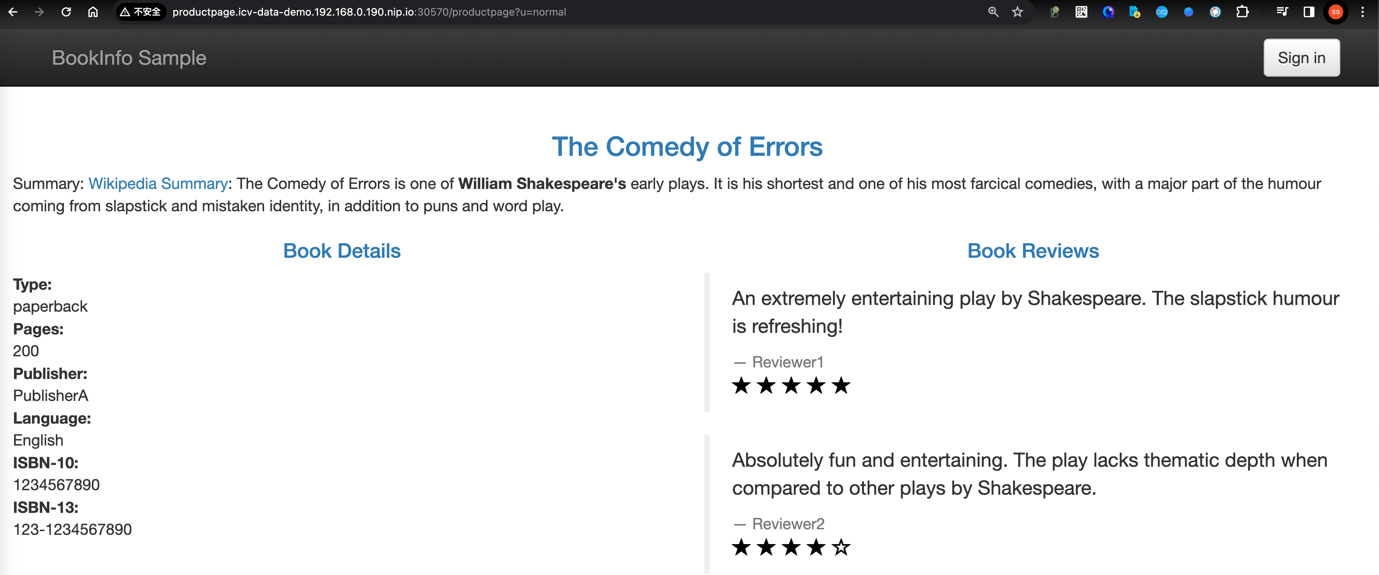Open the page zoom magnifier icon

pyautogui.click(x=993, y=12)
